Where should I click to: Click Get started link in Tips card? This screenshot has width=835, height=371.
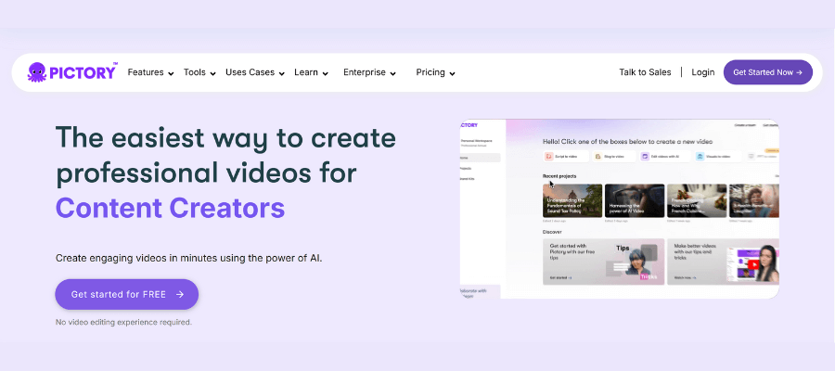point(560,278)
